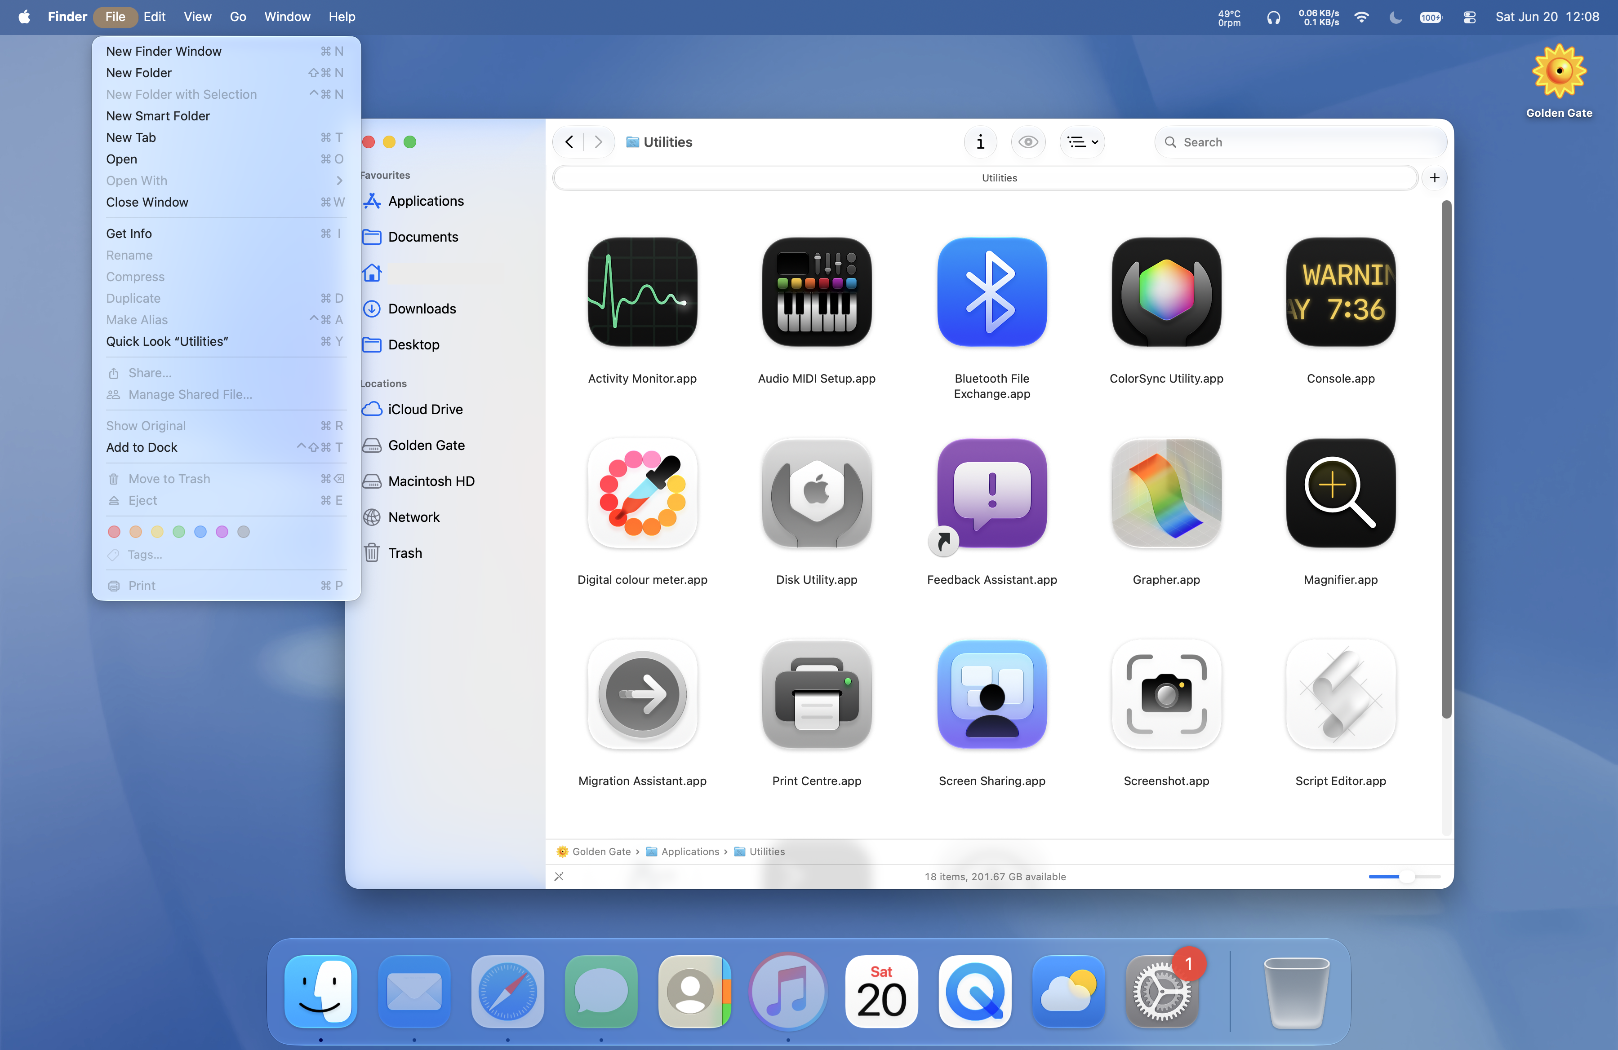The height and width of the screenshot is (1050, 1618).
Task: Select the Bluetooth File Exchange app icon
Action: coord(992,292)
